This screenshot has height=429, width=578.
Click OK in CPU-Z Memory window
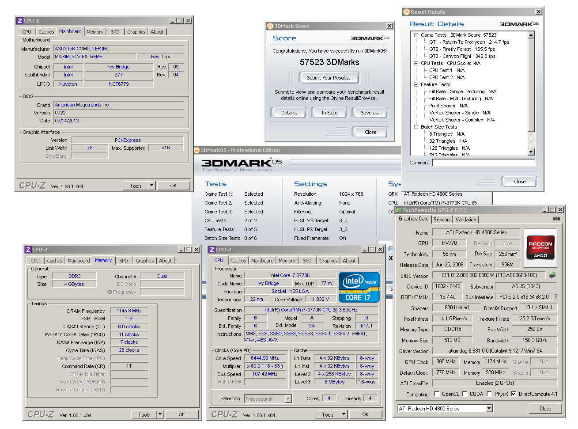pyautogui.click(x=181, y=414)
